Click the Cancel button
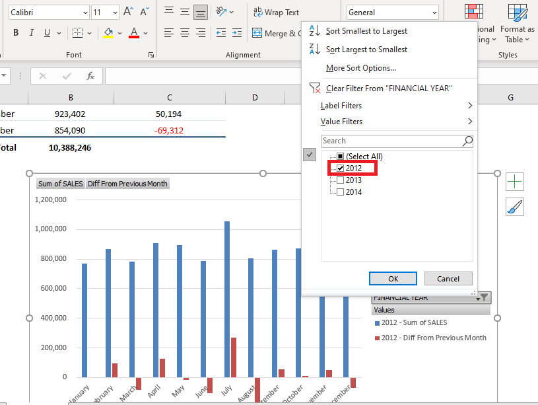 448,279
